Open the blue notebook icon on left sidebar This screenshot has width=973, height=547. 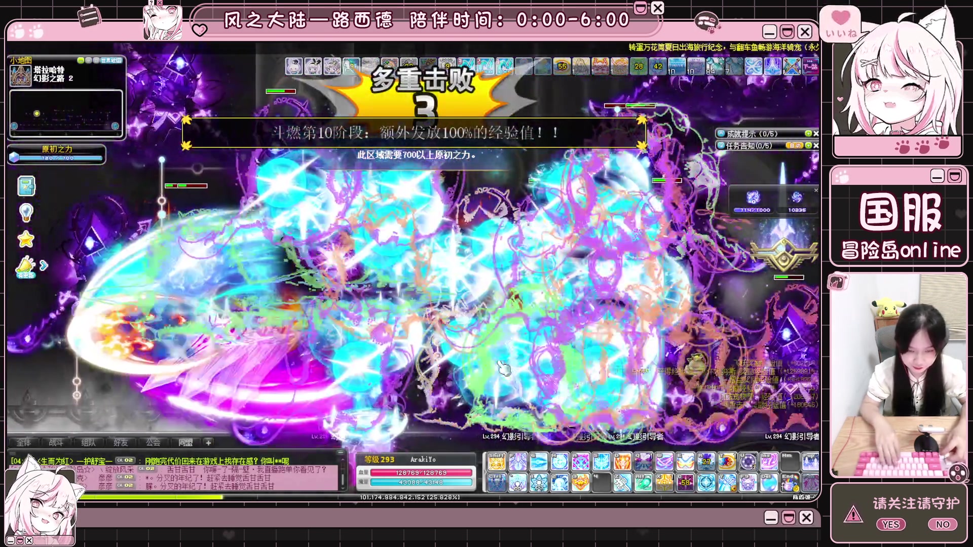pos(26,186)
